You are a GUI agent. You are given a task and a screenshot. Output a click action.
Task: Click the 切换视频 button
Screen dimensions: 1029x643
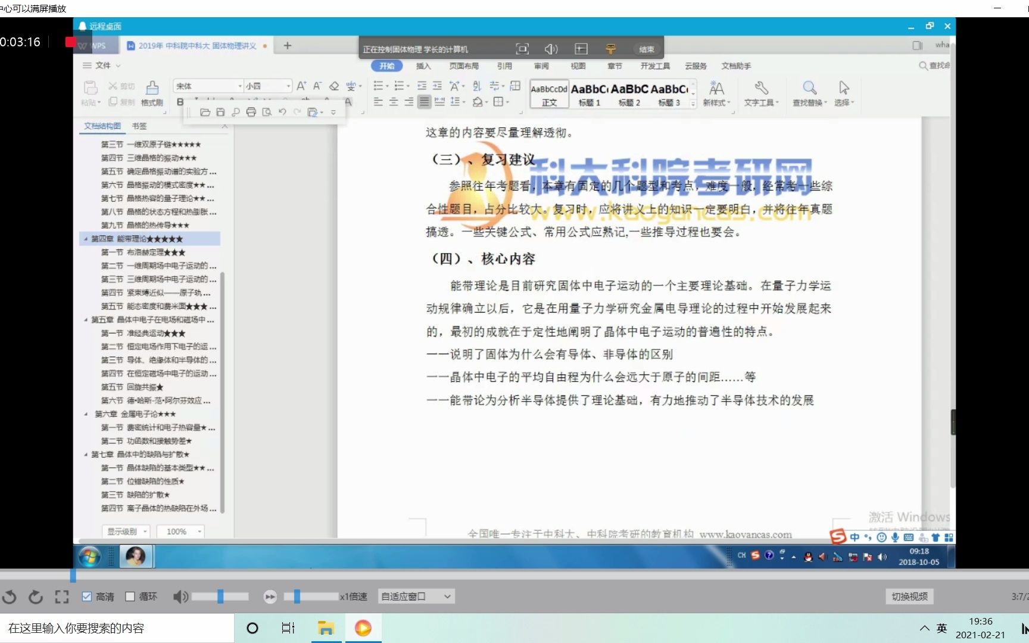pyautogui.click(x=909, y=597)
